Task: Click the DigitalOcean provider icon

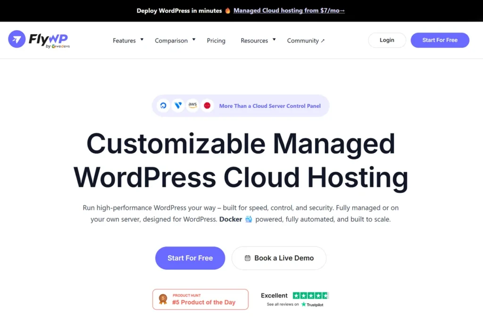Action: (x=163, y=106)
